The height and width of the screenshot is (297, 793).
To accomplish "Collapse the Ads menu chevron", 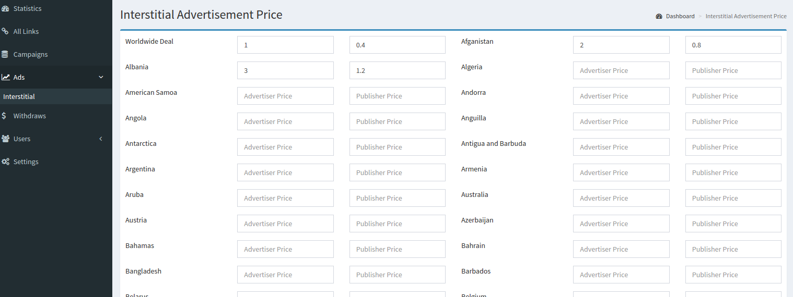I will [101, 78].
